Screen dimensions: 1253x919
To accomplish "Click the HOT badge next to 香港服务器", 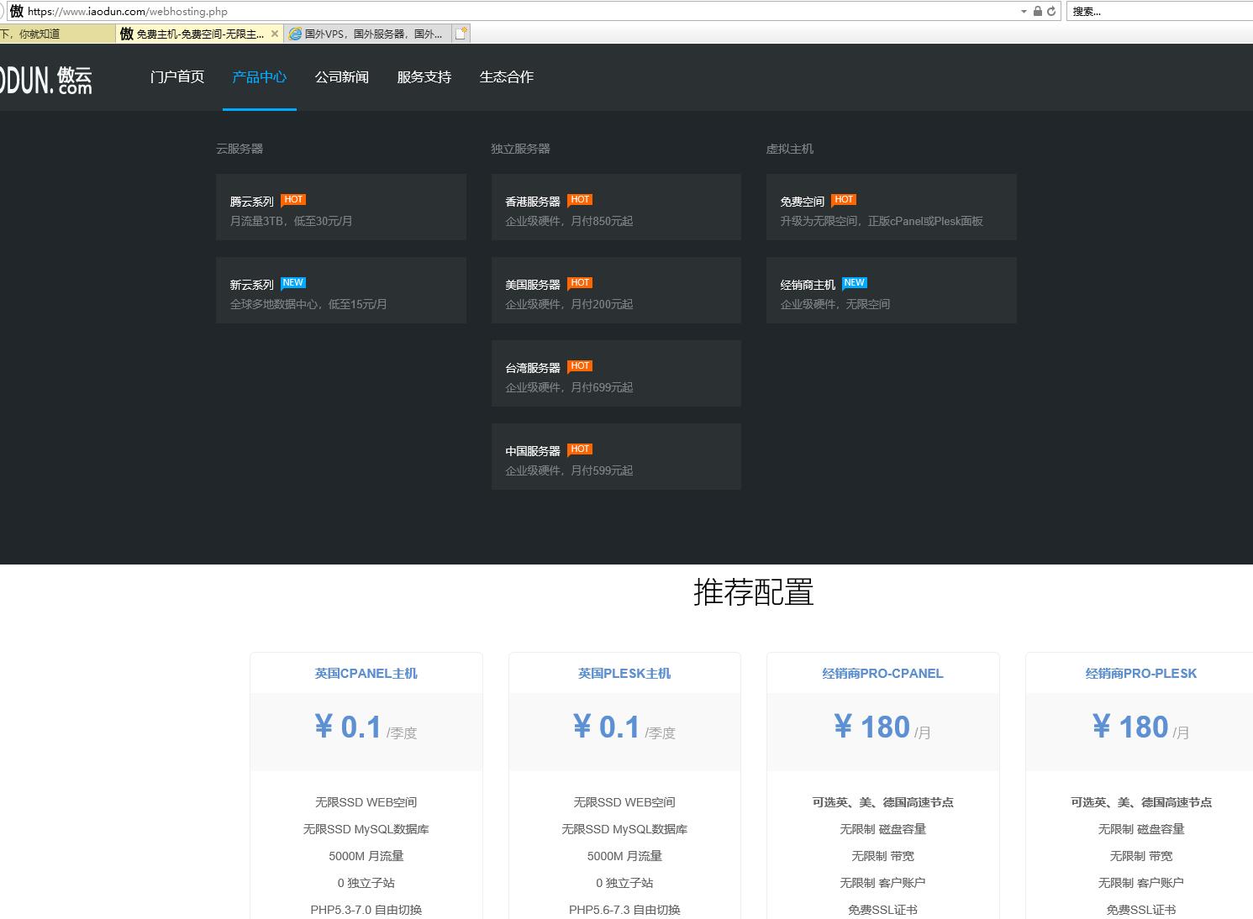I will point(579,199).
